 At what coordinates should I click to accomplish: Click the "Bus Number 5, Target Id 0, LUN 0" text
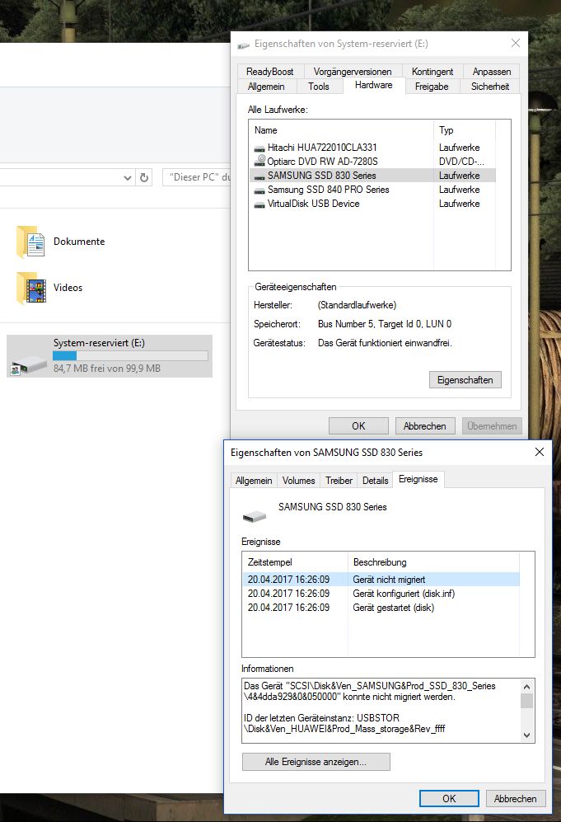[x=385, y=324]
